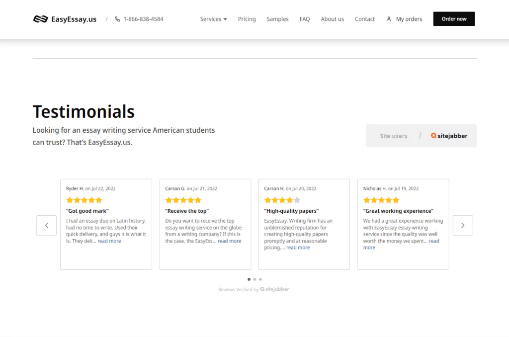Click the Testimonials heading
The width and height of the screenshot is (509, 337).
coord(84,112)
